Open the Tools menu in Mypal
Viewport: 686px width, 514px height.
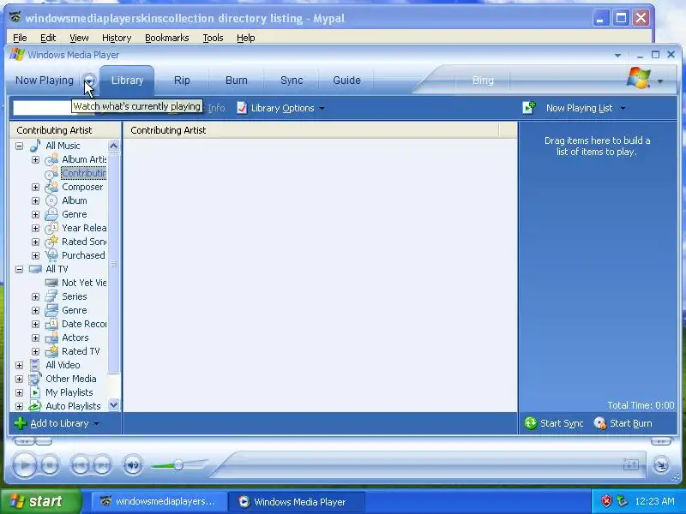pyautogui.click(x=213, y=38)
